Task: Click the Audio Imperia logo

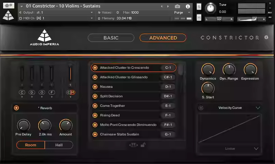Action: click(x=44, y=37)
